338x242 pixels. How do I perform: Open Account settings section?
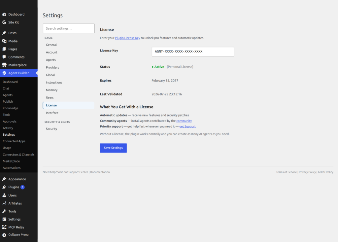51,52
